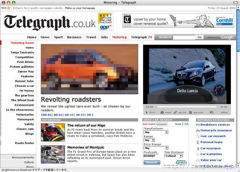
Task: Select The Wheel Deal in the sidebar
Action: pyautogui.click(x=22, y=100)
